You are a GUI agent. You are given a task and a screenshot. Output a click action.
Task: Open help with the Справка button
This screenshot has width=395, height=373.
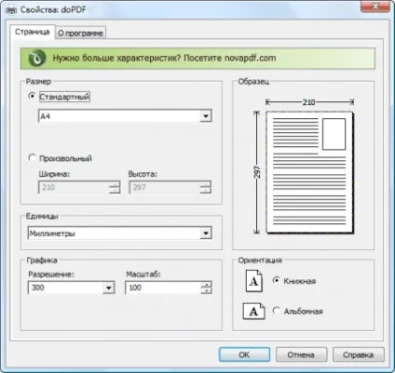pyautogui.click(x=358, y=354)
